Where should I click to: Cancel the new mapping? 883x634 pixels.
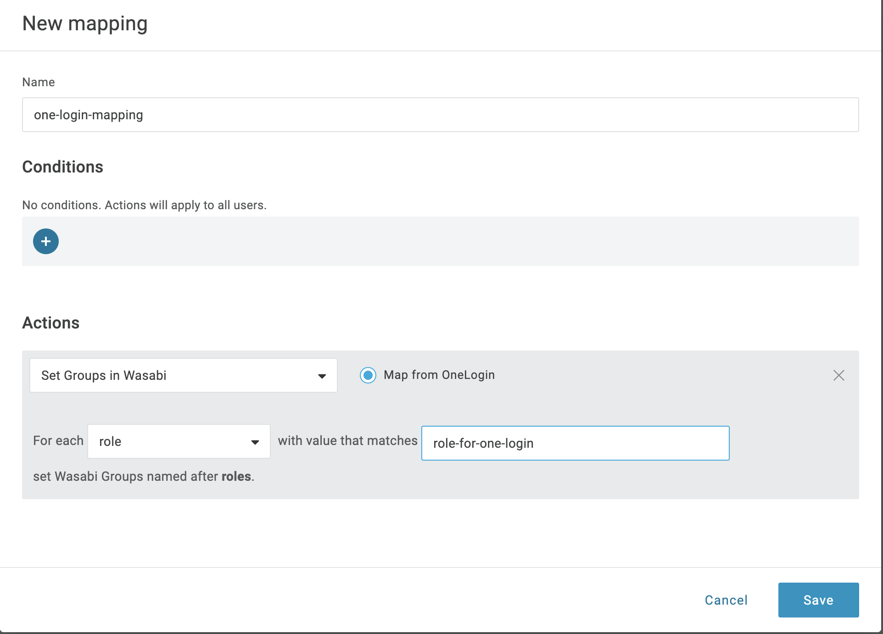click(x=726, y=600)
